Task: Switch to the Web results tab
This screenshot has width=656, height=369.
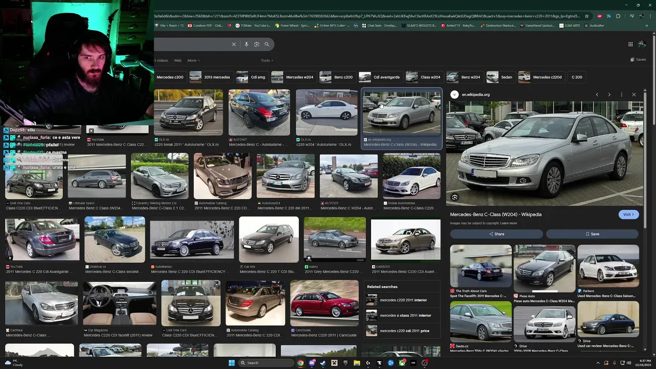Action: point(177,60)
